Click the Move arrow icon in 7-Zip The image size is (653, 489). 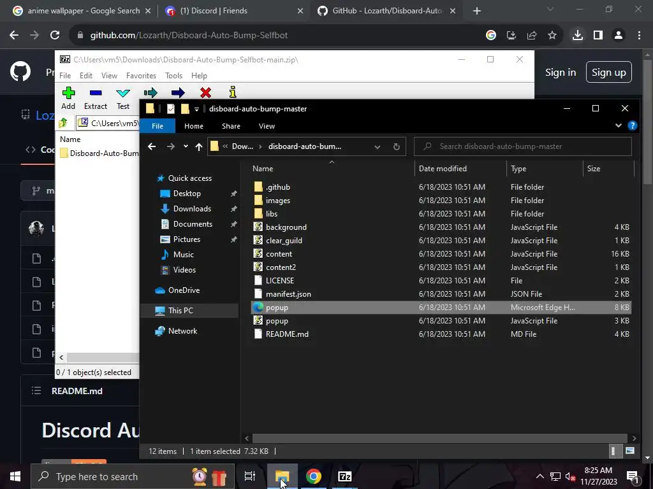[x=178, y=92]
